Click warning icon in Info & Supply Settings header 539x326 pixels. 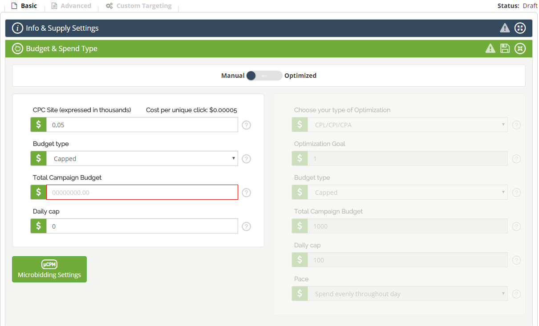point(505,28)
